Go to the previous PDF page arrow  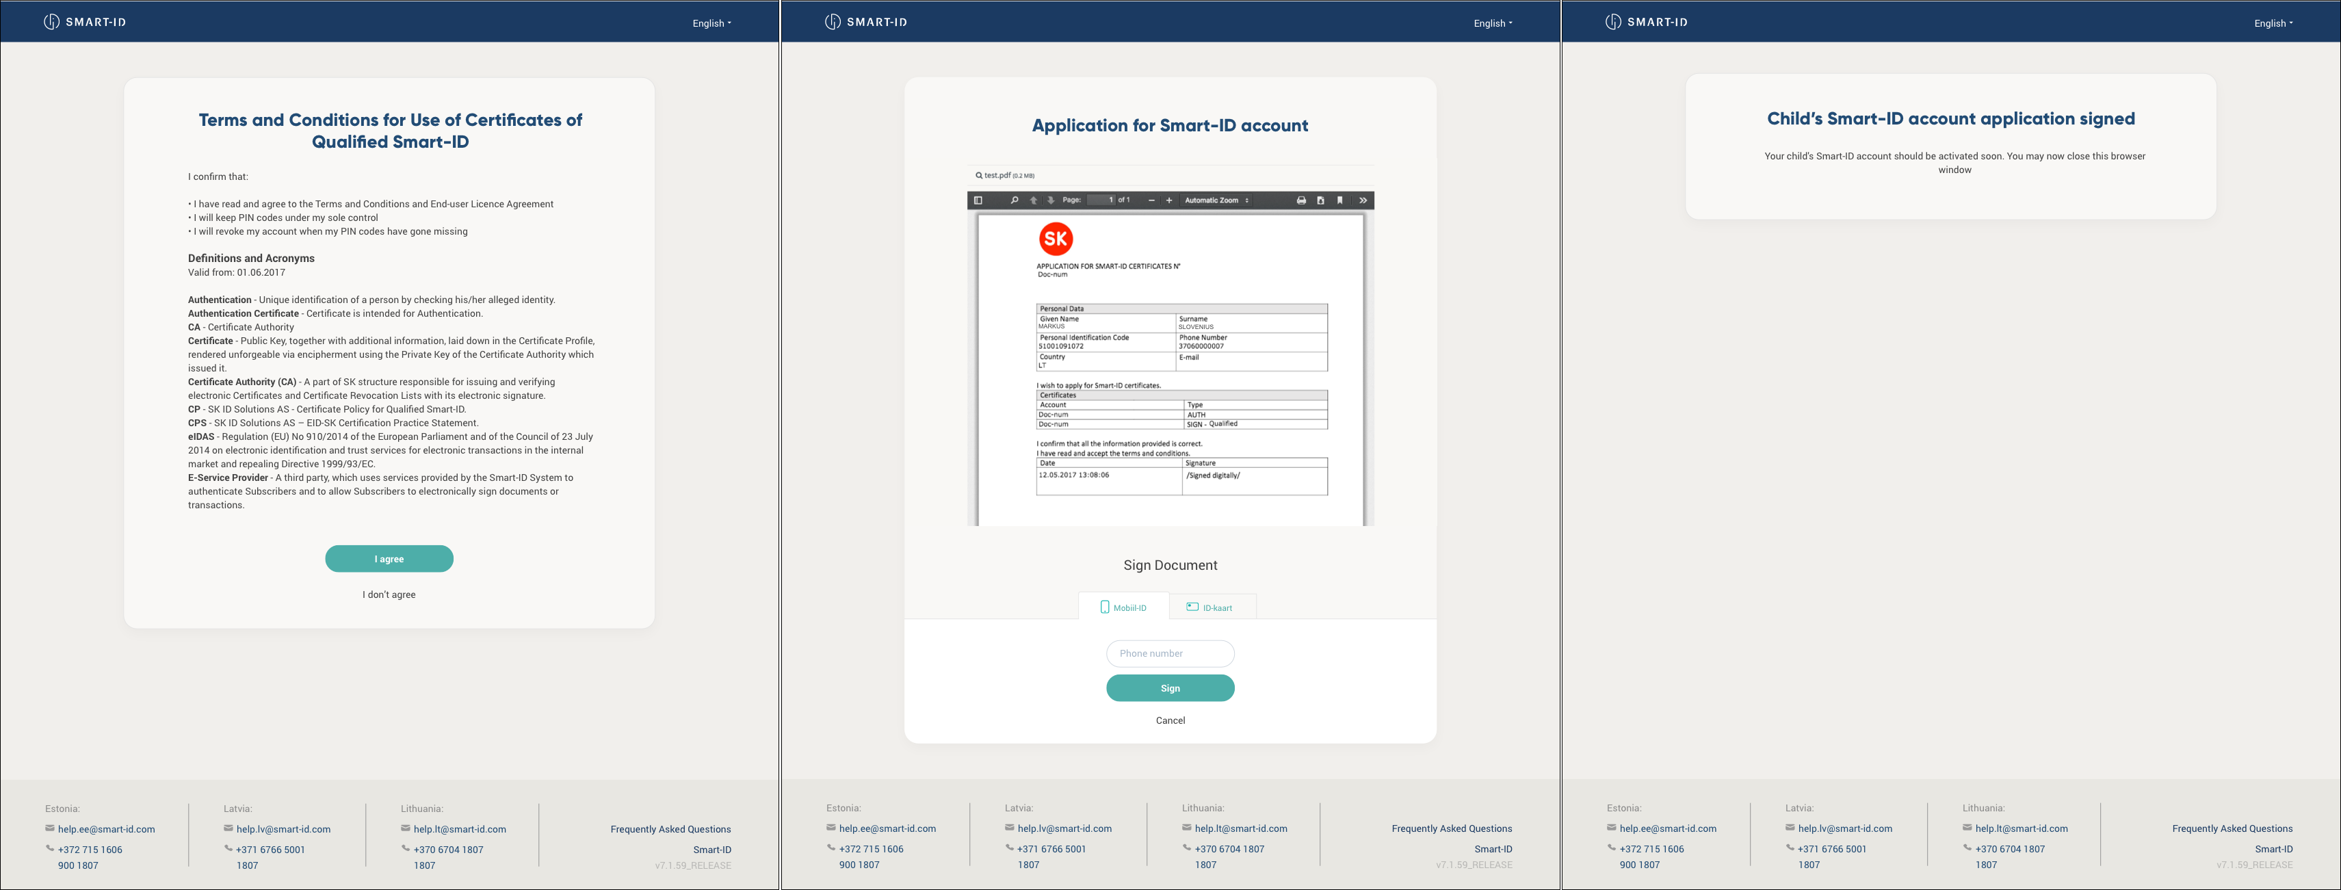pos(1033,200)
